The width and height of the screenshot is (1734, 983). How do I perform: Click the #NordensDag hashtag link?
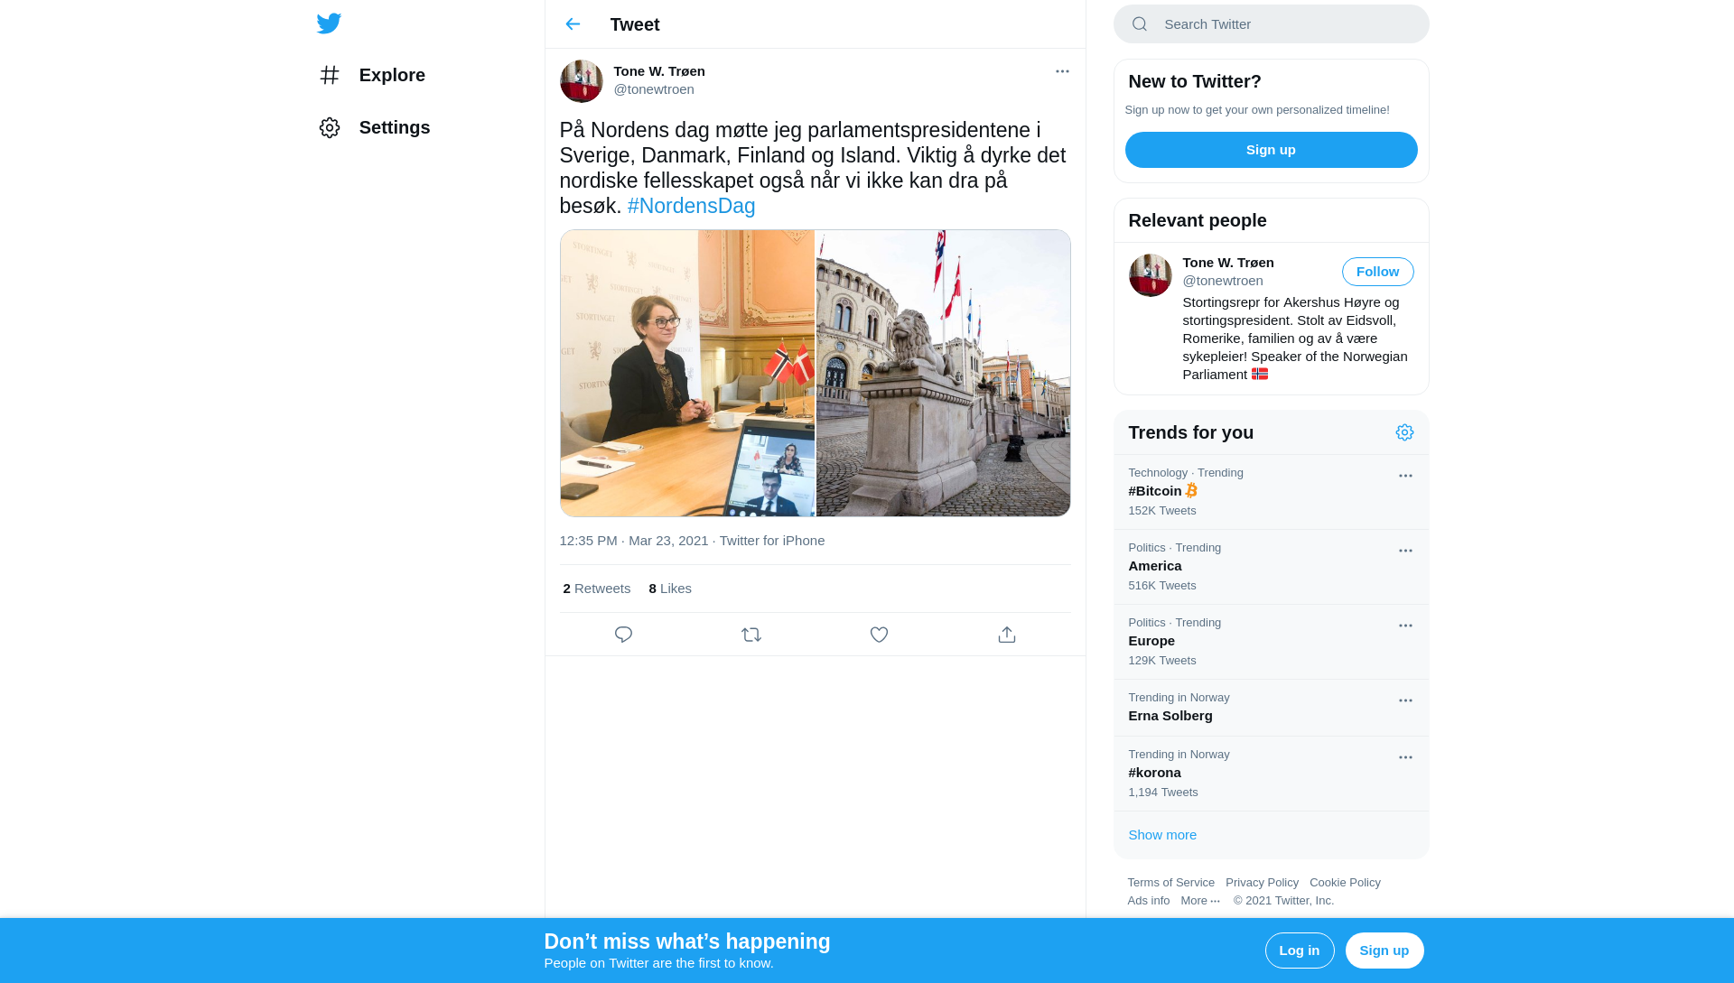[x=691, y=206]
